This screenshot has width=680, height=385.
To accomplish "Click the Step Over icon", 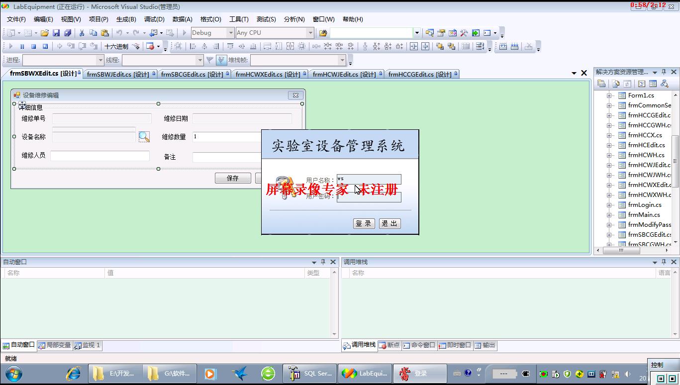I will coord(82,46).
